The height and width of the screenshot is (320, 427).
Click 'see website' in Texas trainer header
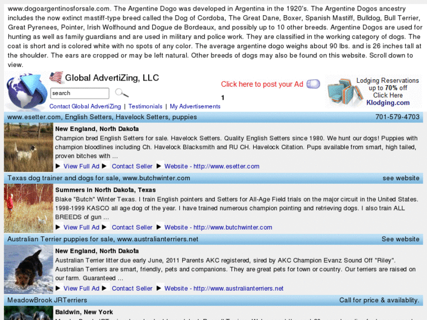point(401,178)
